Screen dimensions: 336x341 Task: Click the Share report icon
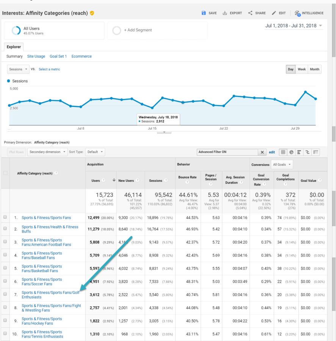coord(250,13)
